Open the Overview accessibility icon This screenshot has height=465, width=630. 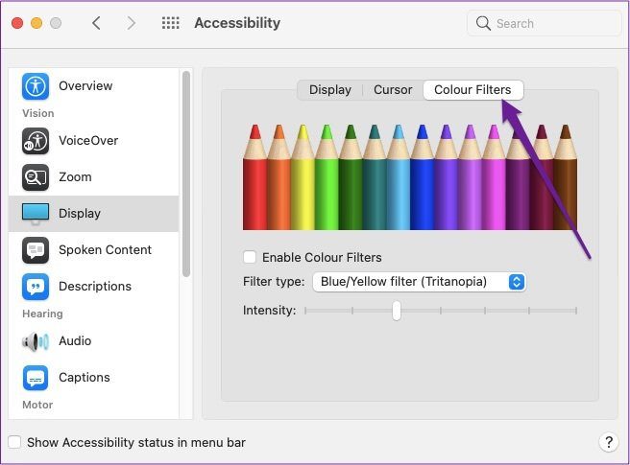pyautogui.click(x=36, y=86)
